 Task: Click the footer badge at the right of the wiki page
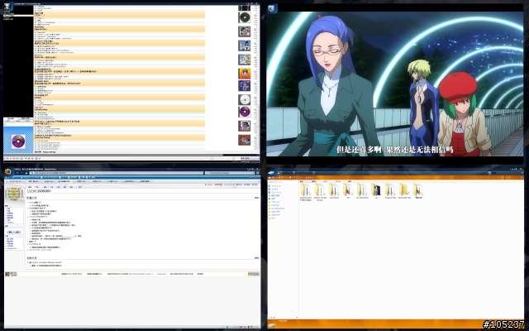point(254,274)
